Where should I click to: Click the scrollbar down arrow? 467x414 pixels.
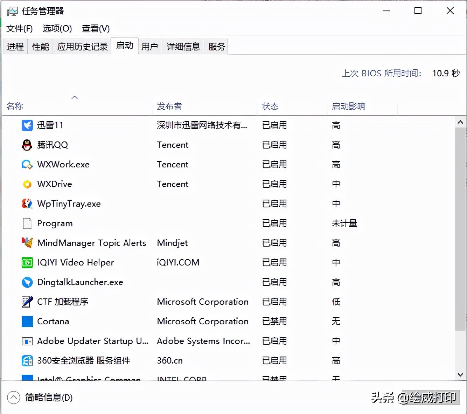coord(460,374)
